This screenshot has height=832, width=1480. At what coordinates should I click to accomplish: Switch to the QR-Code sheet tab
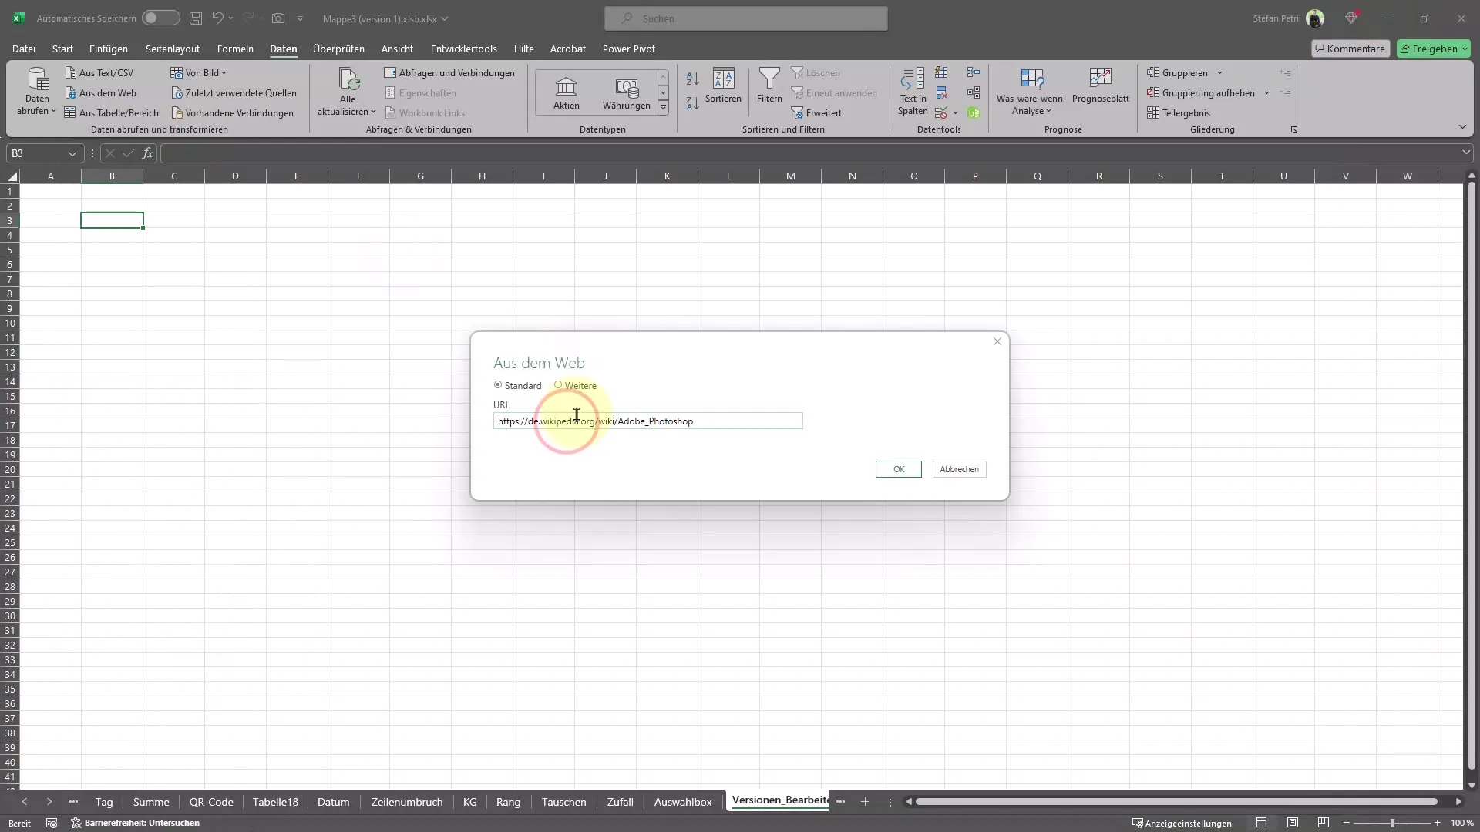tap(211, 802)
